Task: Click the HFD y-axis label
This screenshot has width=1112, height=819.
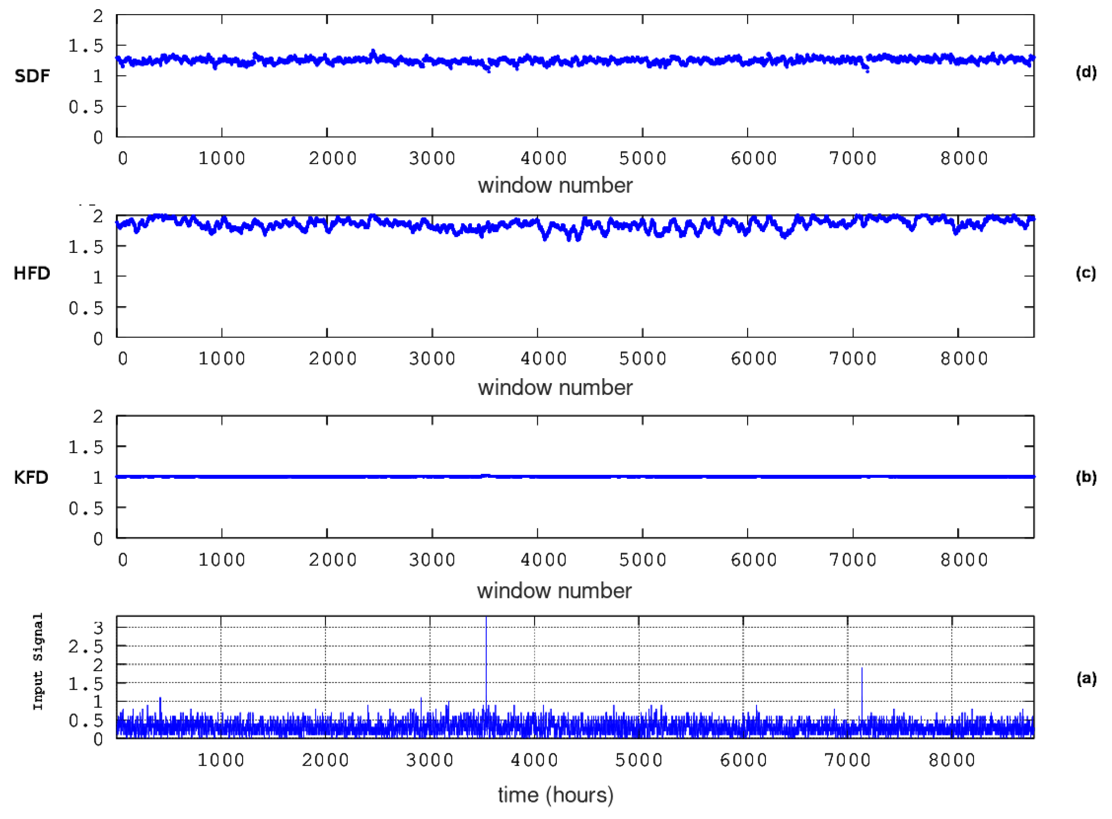Action: (x=32, y=273)
